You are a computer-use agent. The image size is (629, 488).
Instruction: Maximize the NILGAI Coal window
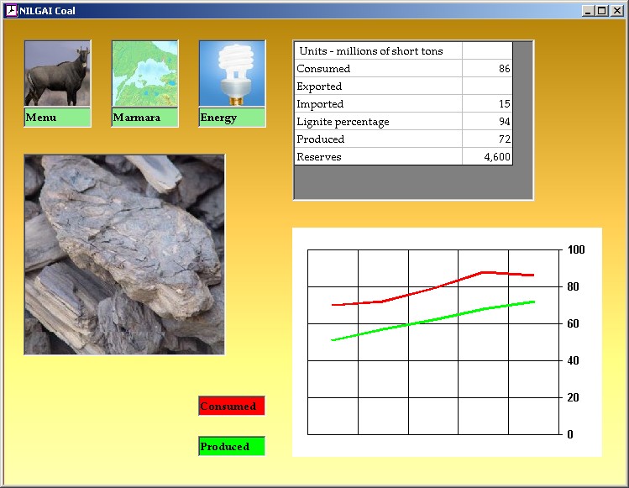pyautogui.click(x=601, y=11)
